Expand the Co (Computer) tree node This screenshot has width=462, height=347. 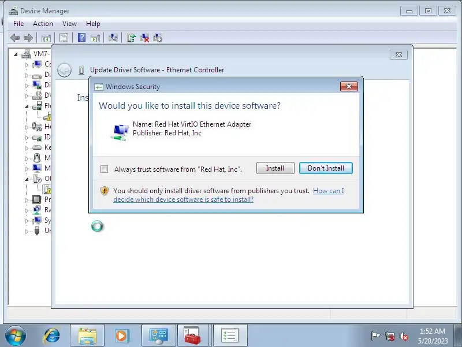(27, 65)
